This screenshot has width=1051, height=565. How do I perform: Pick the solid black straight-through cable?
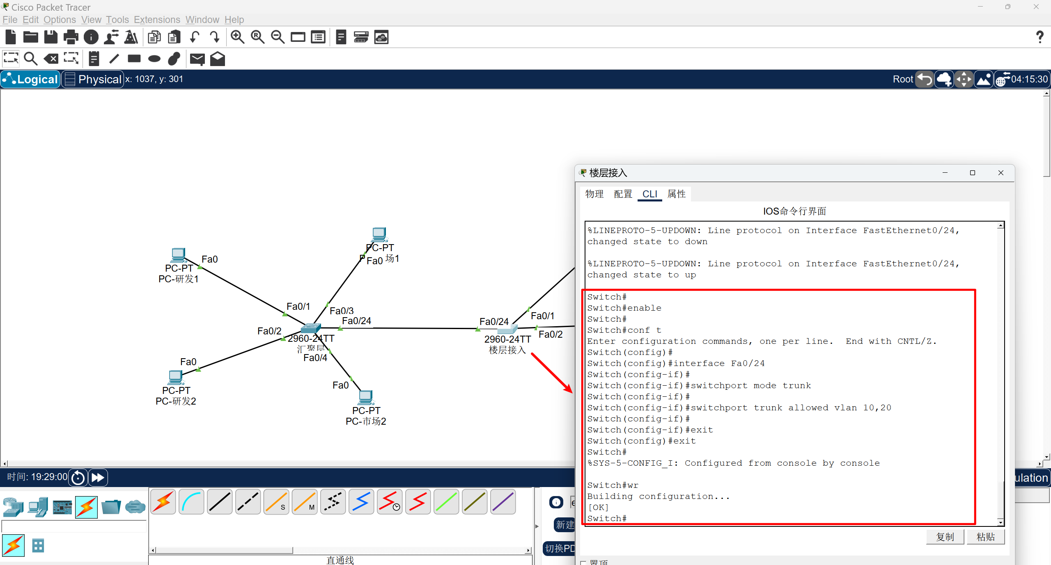[220, 502]
